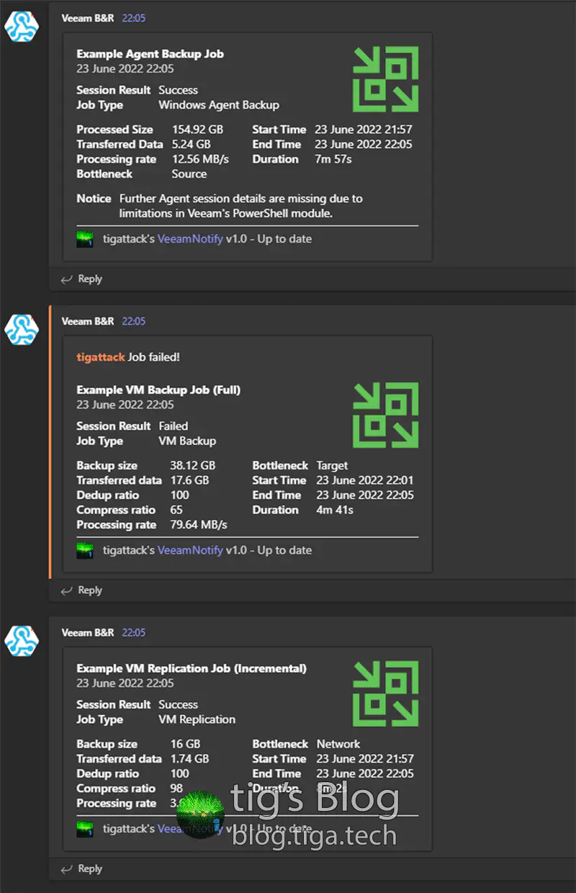Open the 22:05 timestamp of the first message

click(x=133, y=18)
